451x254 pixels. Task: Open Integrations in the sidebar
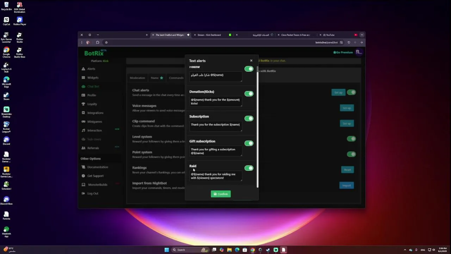point(93,113)
